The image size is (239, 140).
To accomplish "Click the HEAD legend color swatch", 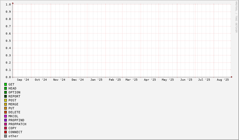I will pyautogui.click(x=5, y=88).
